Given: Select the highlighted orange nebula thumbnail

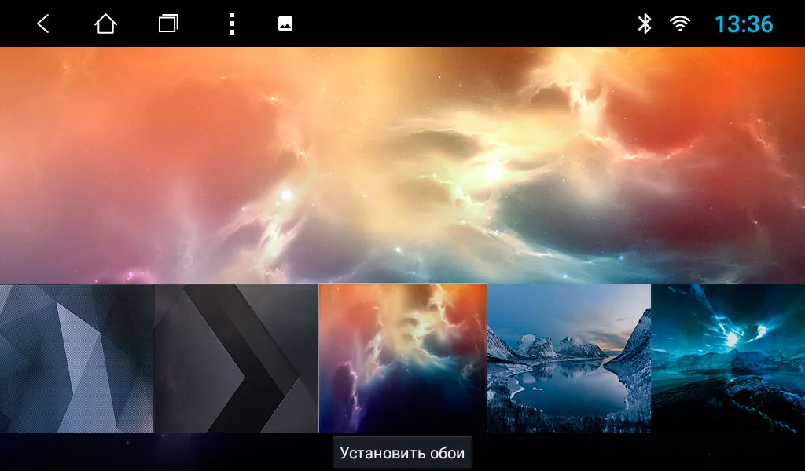Looking at the screenshot, I should 402,358.
